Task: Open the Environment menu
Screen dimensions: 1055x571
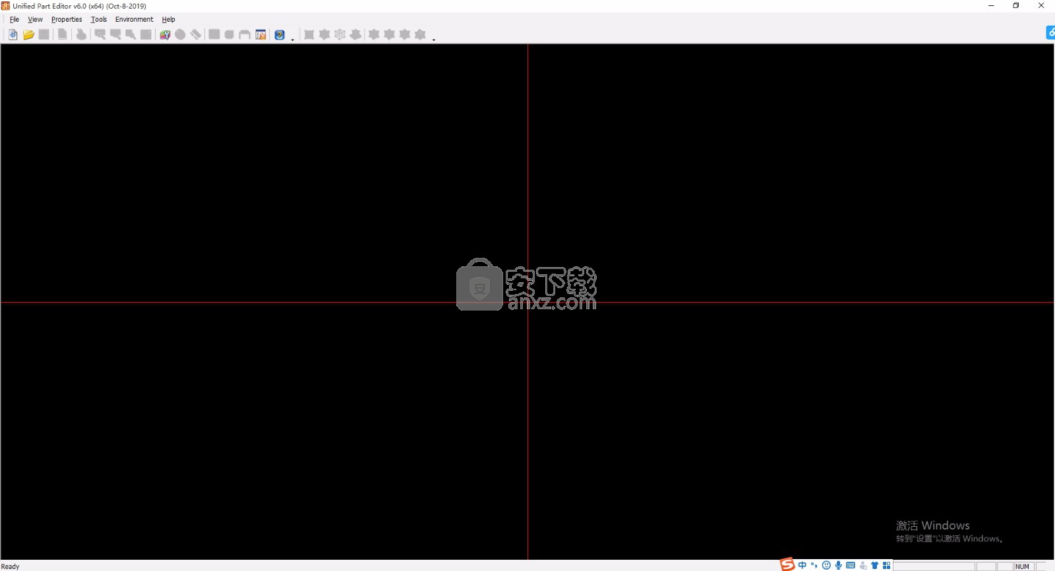Action: pyautogui.click(x=134, y=19)
